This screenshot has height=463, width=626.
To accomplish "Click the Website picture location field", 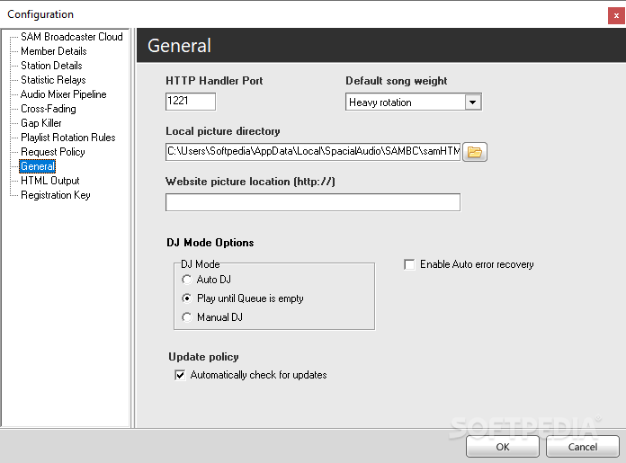I will point(313,202).
